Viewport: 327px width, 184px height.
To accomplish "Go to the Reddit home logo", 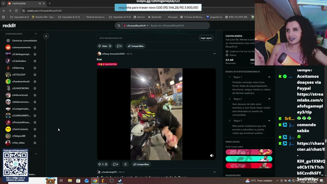I will coord(9,26).
